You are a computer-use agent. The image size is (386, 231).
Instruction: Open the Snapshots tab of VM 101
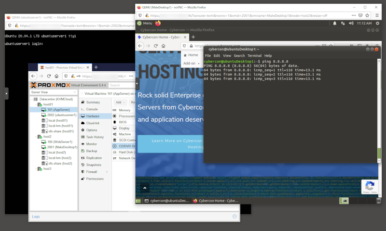point(95,165)
